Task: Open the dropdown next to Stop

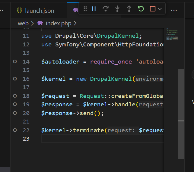Action: [x=160, y=9]
